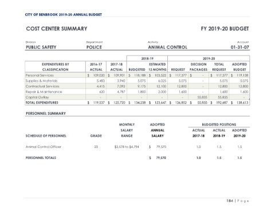Click the Decision Packages column header
This screenshot has height=212, width=275.
[x=198, y=67]
